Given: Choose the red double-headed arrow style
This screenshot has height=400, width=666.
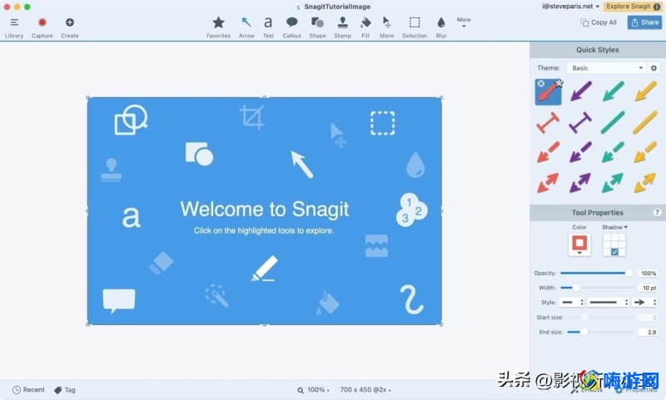Looking at the screenshot, I should coord(548,183).
